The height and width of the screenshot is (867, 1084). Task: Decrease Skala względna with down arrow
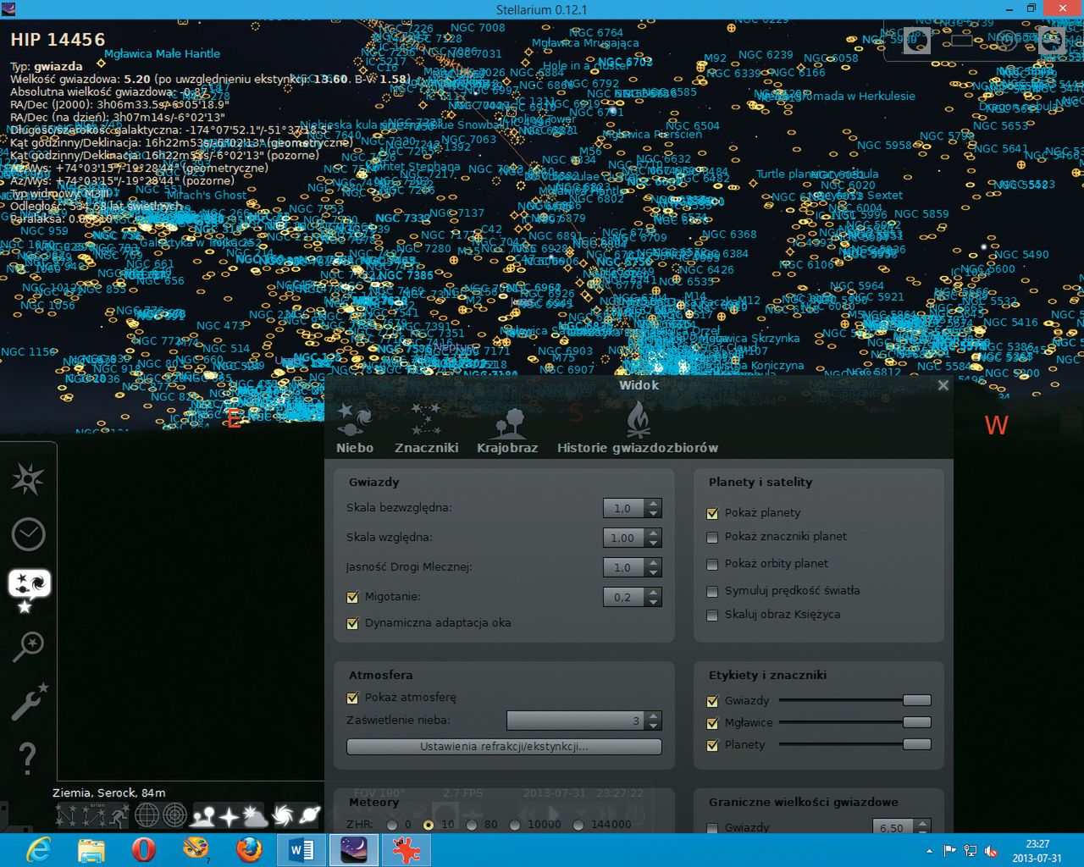653,543
